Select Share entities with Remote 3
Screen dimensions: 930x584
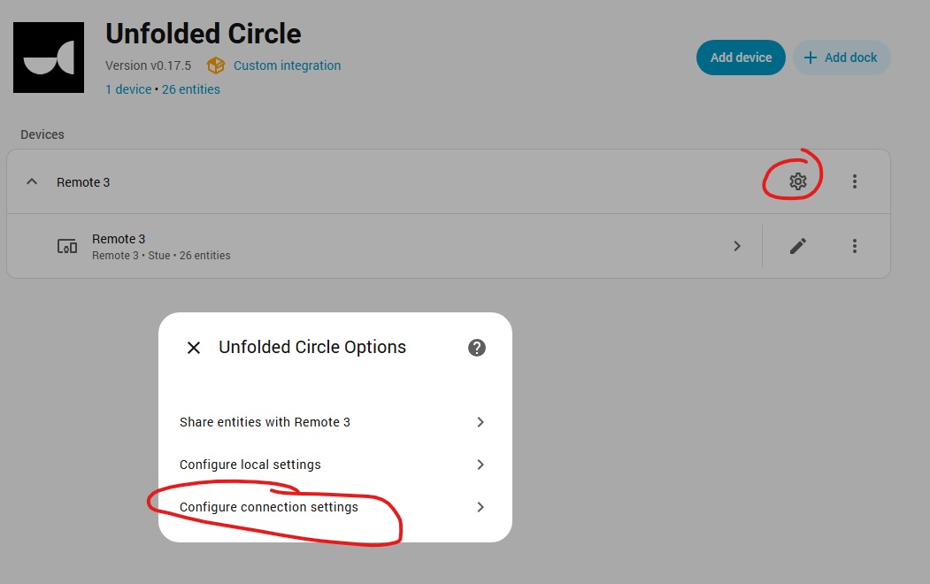265,422
